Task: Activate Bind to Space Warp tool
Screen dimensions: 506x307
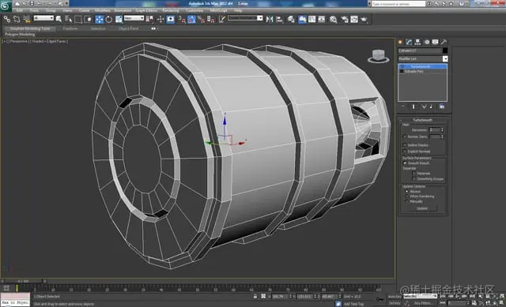Action: coord(26,19)
